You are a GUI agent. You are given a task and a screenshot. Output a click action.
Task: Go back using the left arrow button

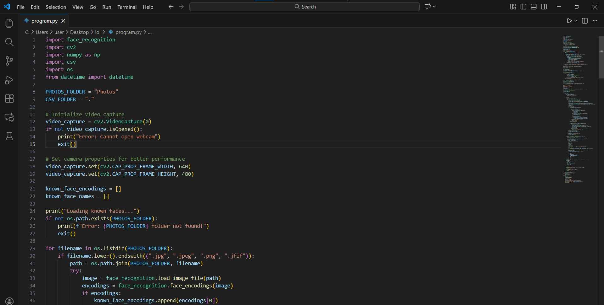click(171, 7)
